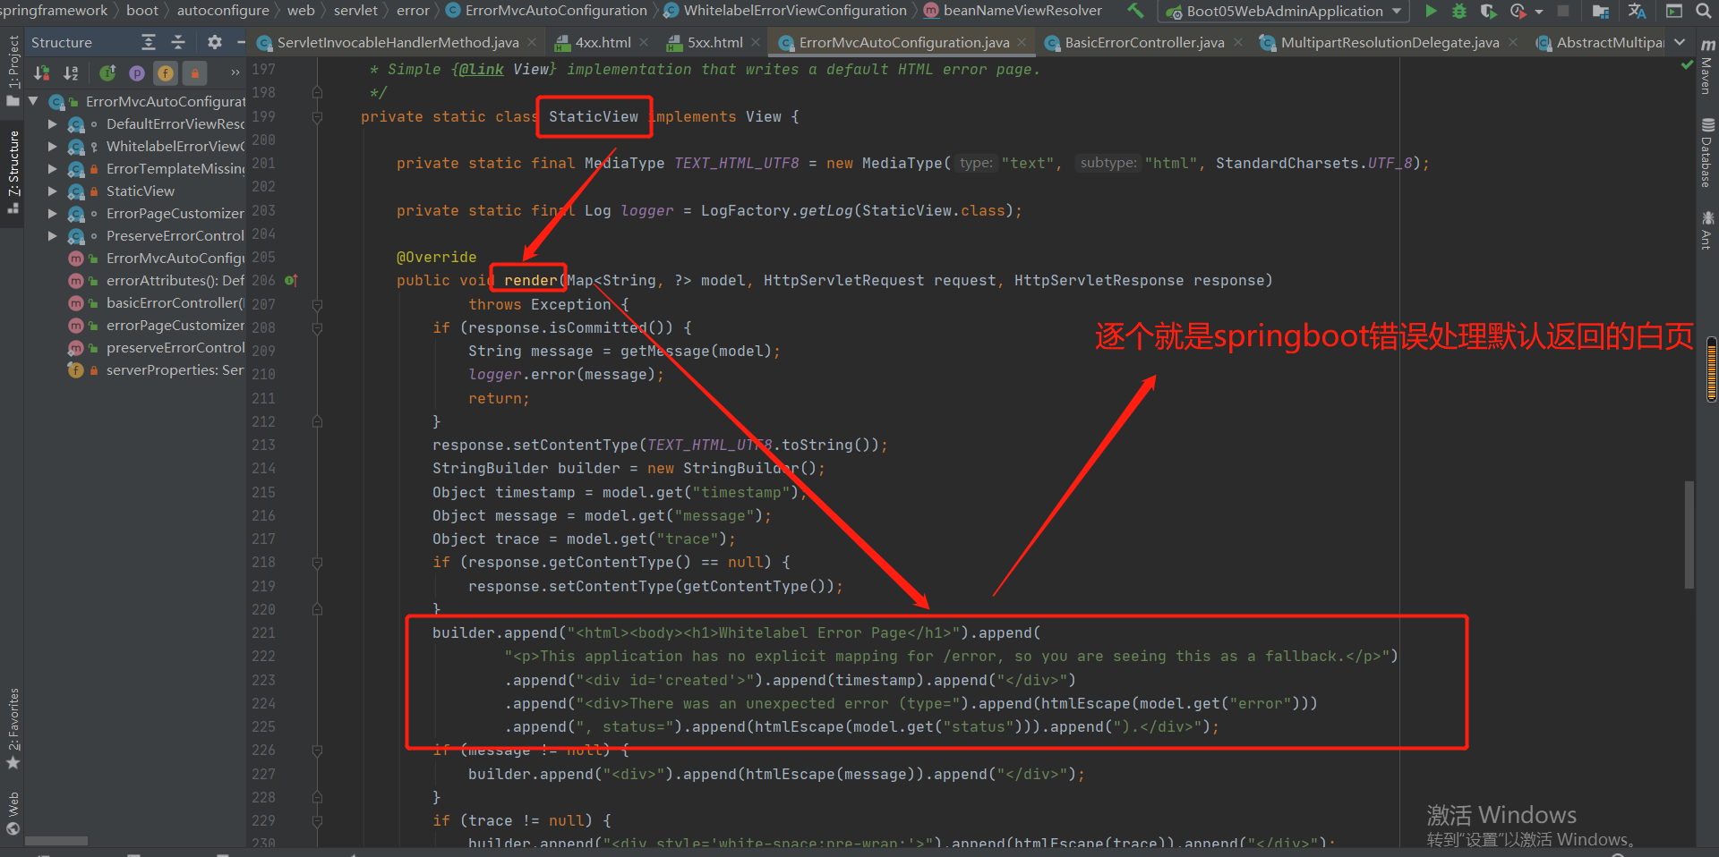Open the Structure panel settings gear
Viewport: 1719px width, 857px height.
215,42
